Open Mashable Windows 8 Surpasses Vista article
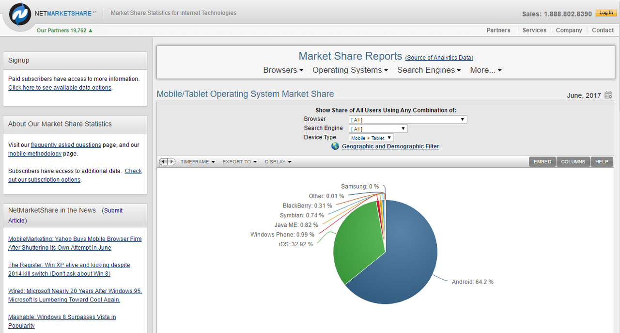Image resolution: width=620 pixels, height=333 pixels. click(x=62, y=321)
